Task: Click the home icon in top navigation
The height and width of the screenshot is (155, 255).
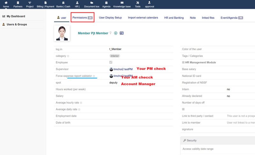Action: pos(6,3)
